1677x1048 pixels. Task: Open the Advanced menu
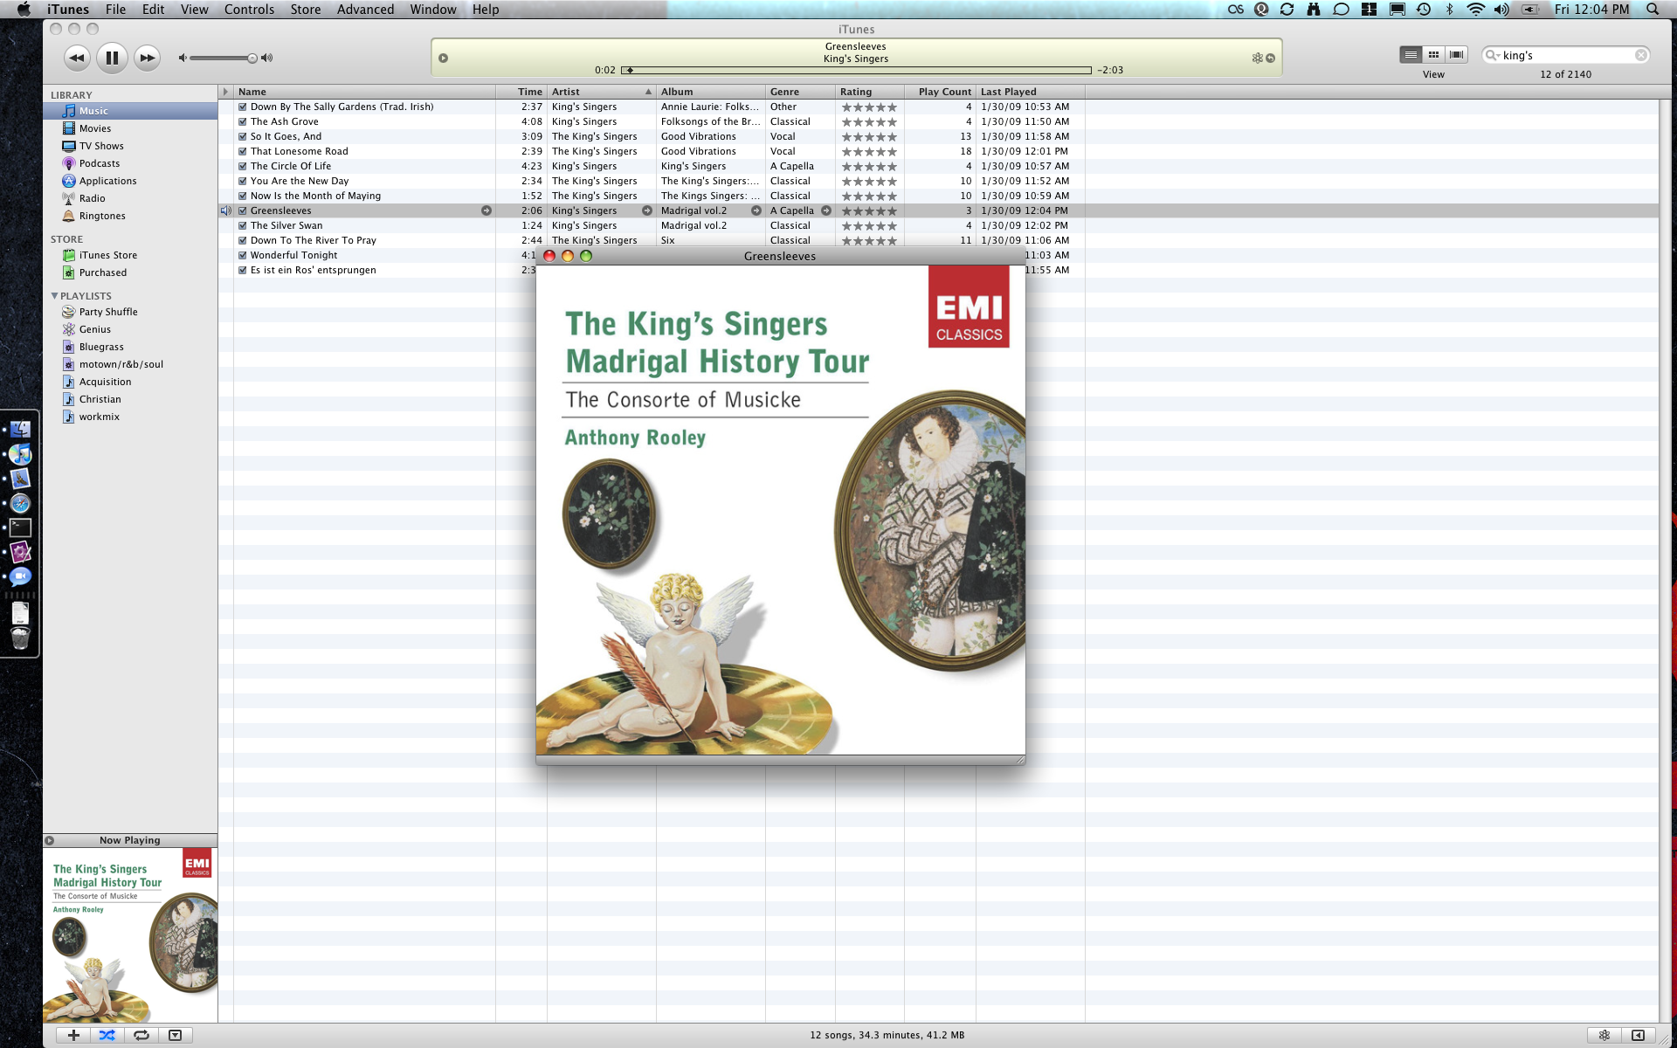tap(365, 10)
